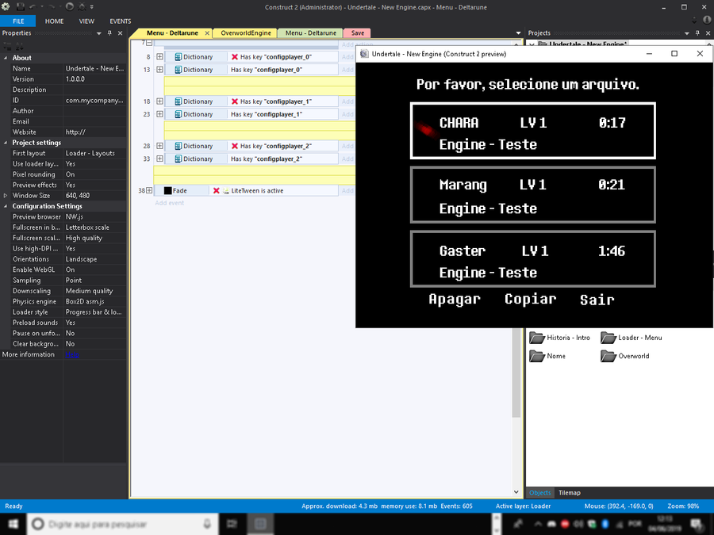Click Dictionary icon in event 28
This screenshot has height=535, width=714.
[x=178, y=146]
